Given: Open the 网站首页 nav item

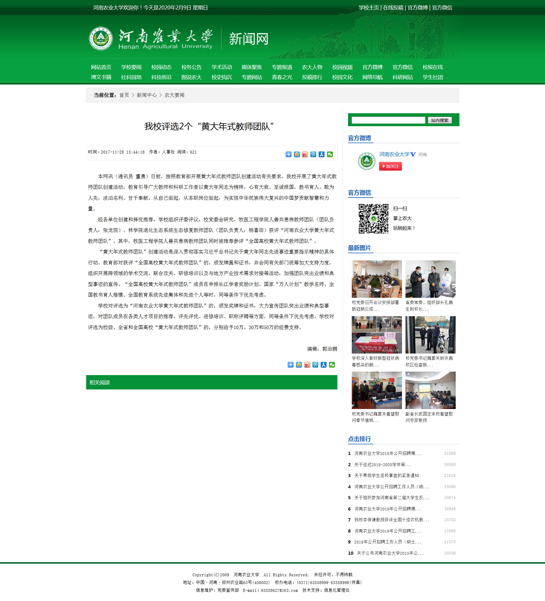Looking at the screenshot, I should click(101, 67).
